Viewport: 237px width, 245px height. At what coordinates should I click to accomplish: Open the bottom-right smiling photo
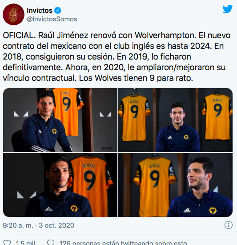point(176,185)
